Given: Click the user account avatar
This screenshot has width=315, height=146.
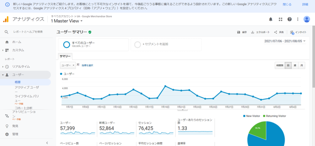Looking at the screenshot, I should pyautogui.click(x=307, y=19).
